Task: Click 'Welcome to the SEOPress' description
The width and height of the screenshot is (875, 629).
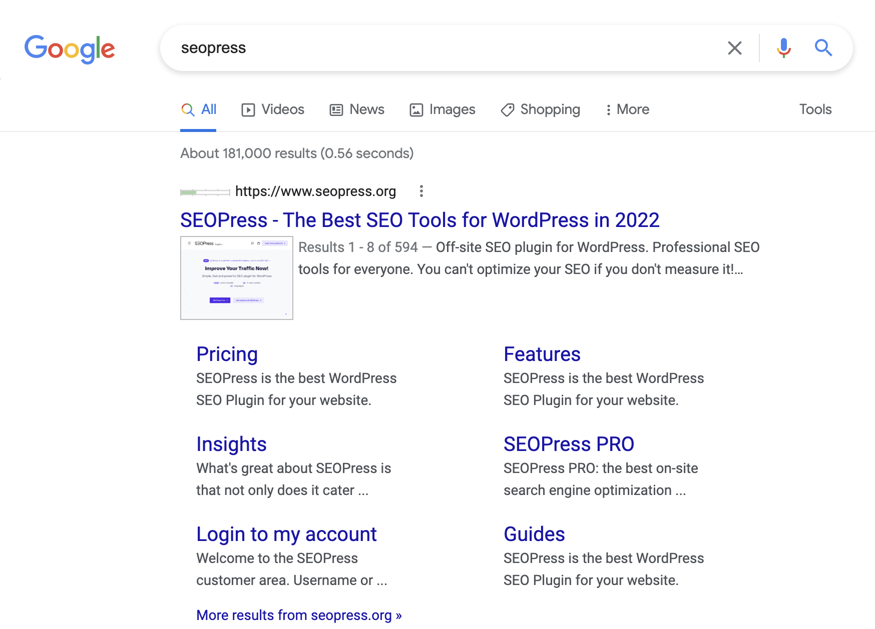Action: (277, 558)
